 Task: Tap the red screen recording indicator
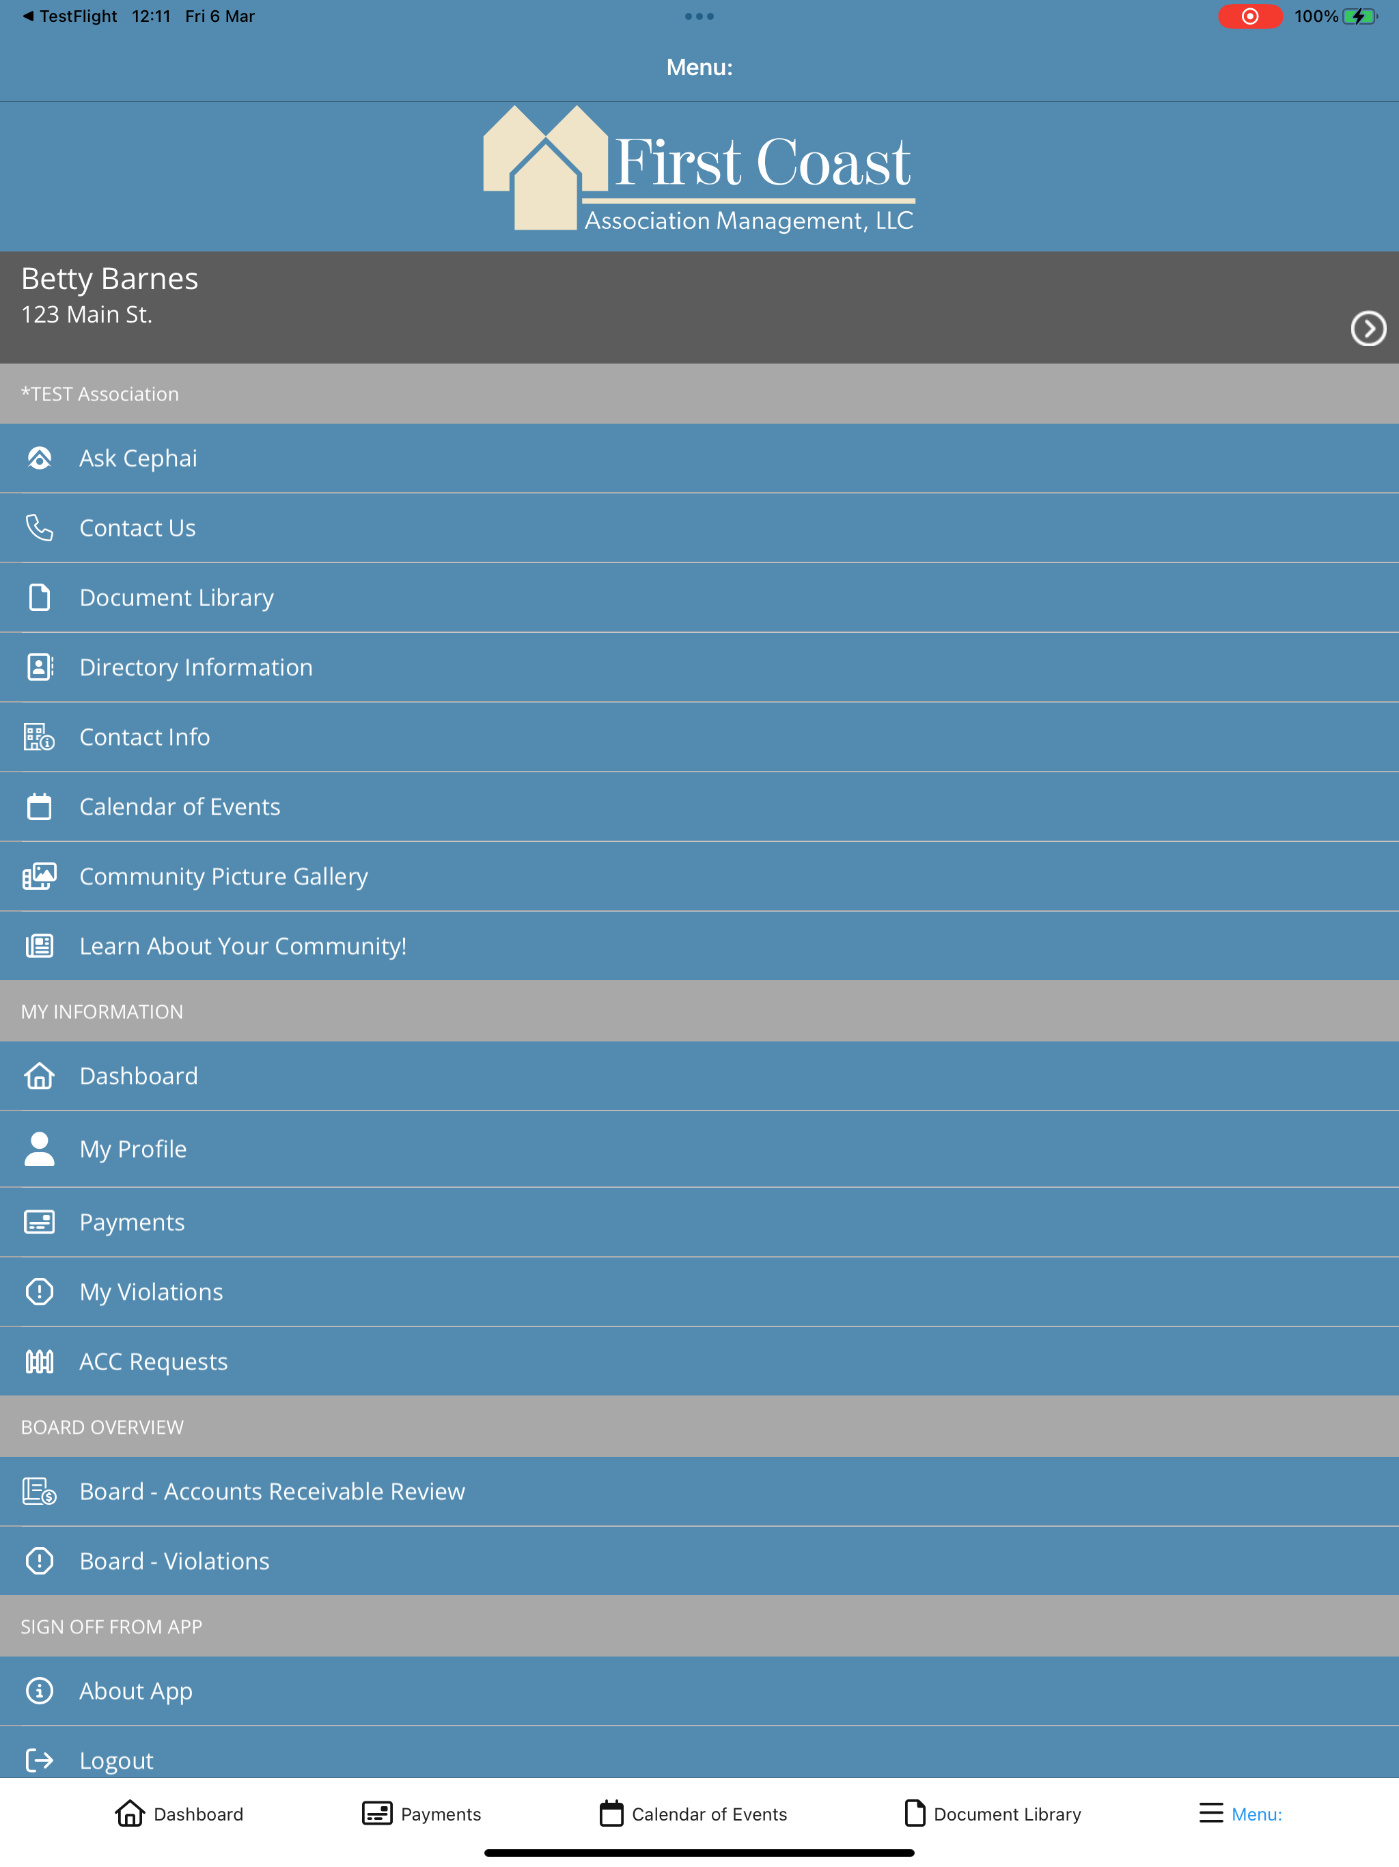pos(1249,16)
